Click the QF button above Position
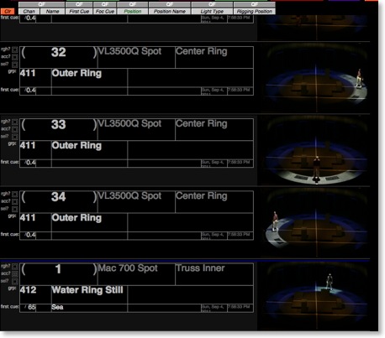 coord(133,4)
